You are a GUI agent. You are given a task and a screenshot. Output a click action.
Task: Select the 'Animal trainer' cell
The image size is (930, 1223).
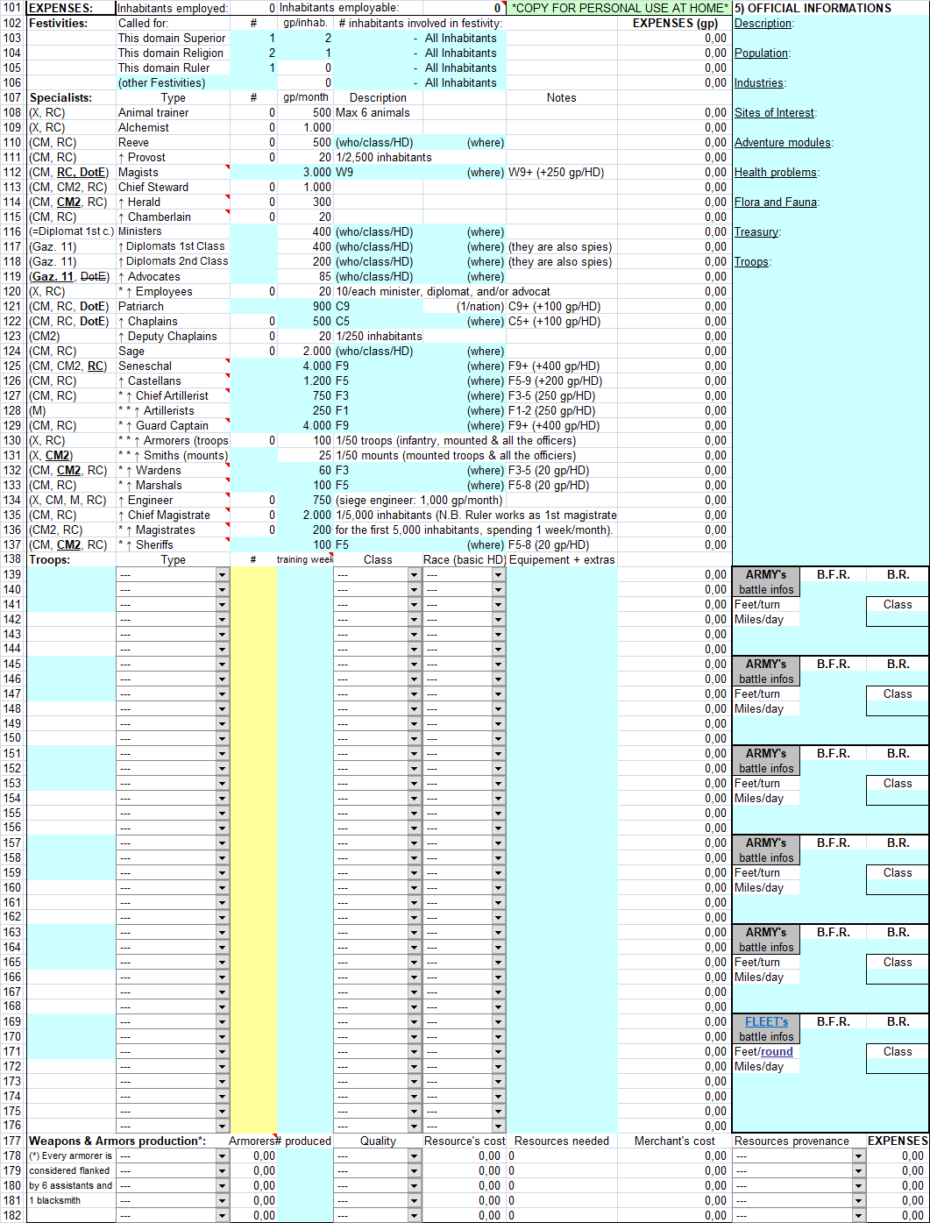point(174,113)
